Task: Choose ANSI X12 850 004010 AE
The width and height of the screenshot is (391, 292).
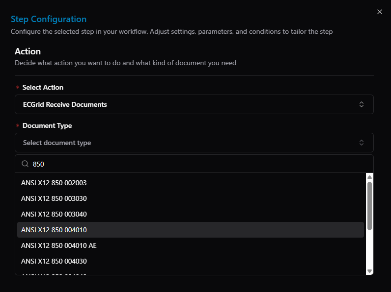Action: click(x=191, y=245)
